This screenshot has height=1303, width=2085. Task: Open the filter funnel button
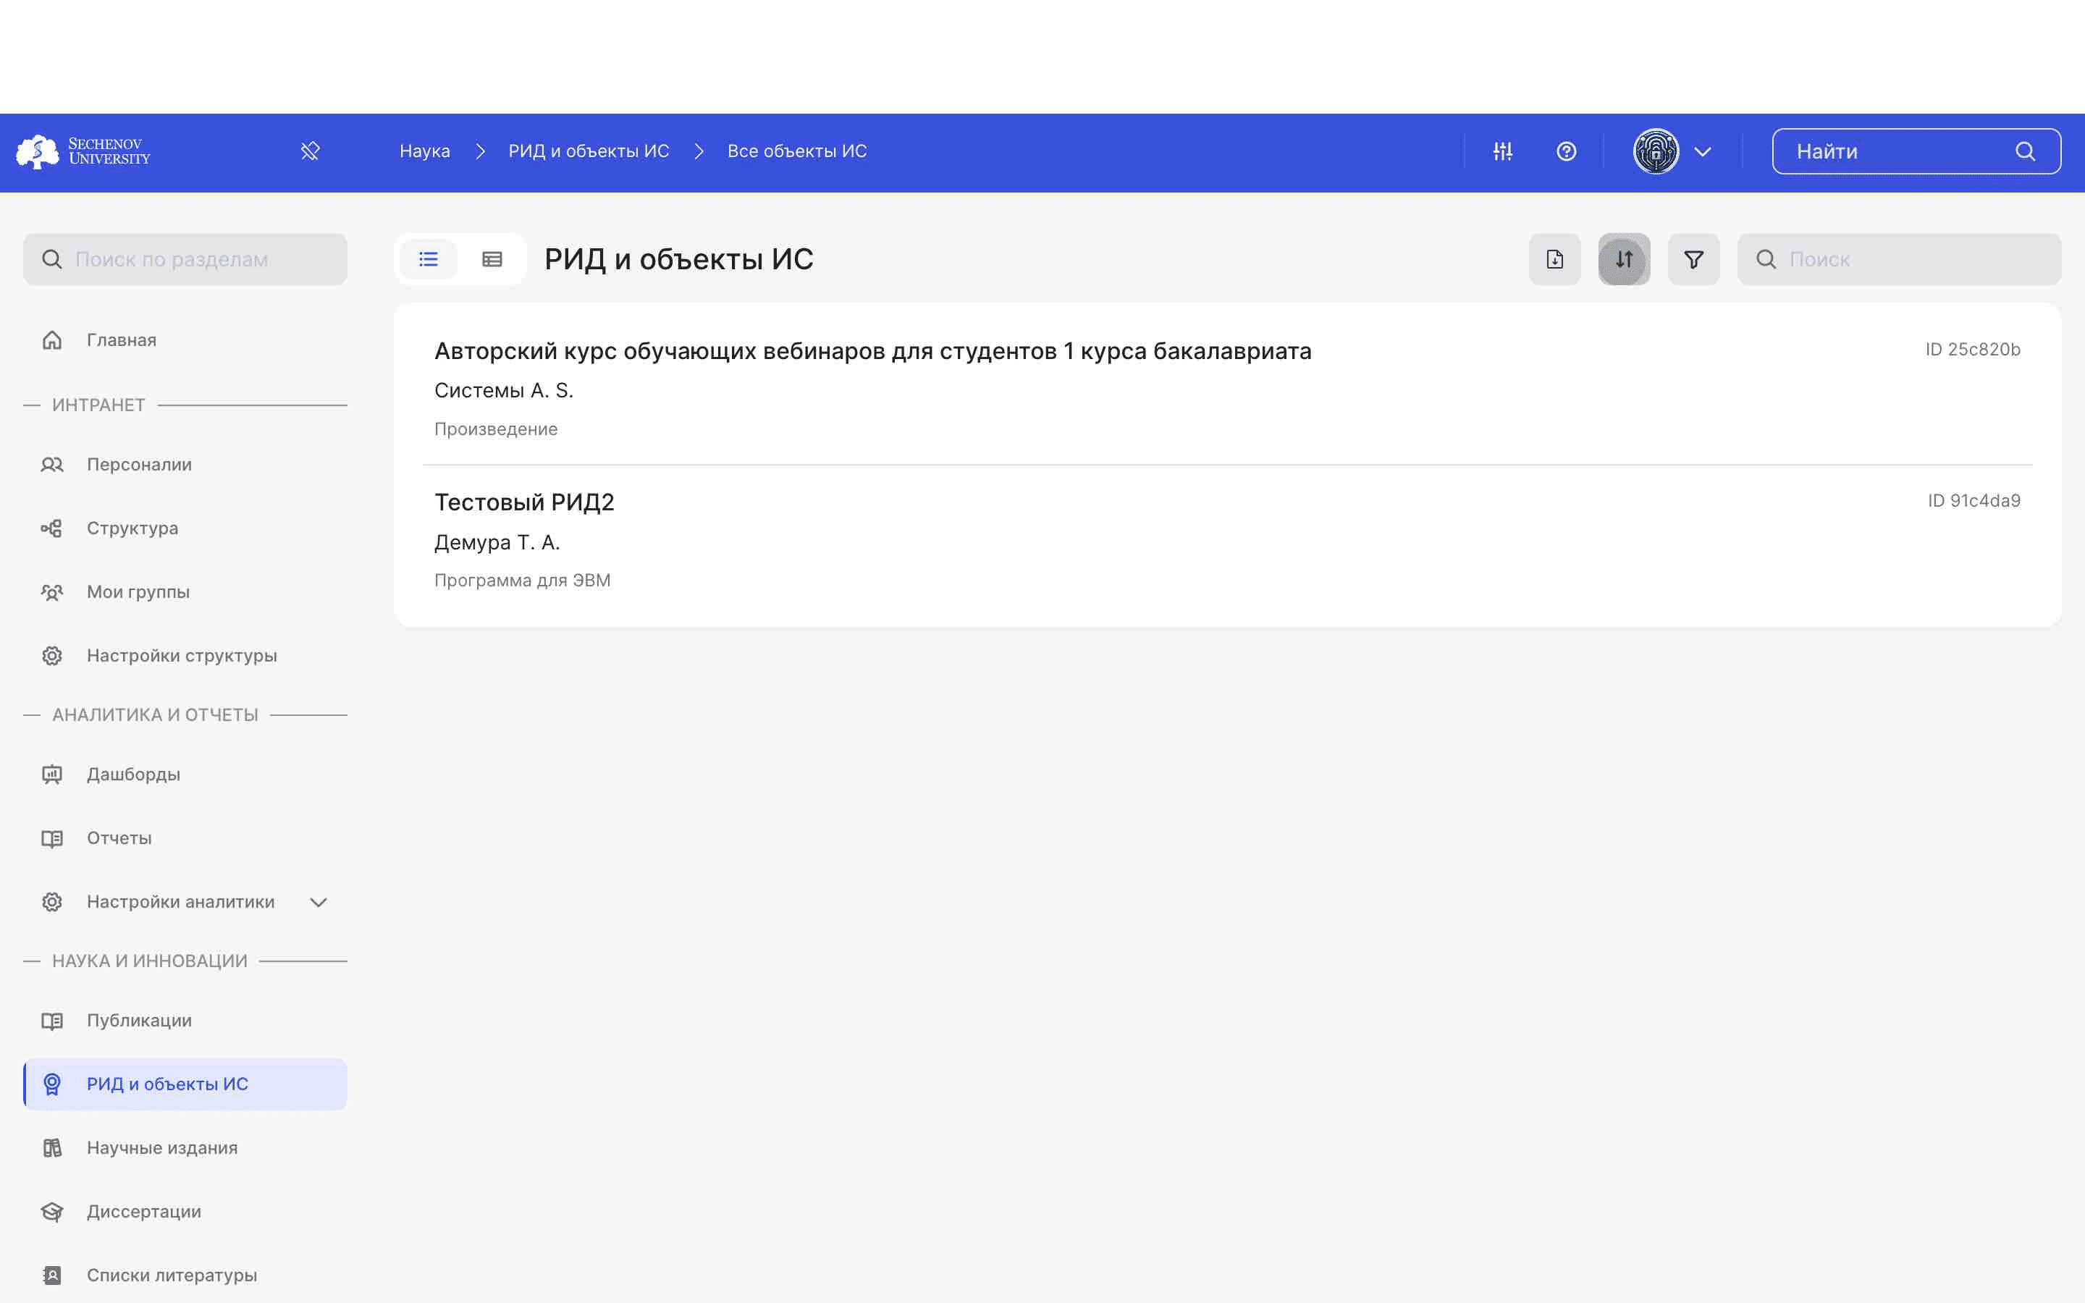coord(1693,259)
